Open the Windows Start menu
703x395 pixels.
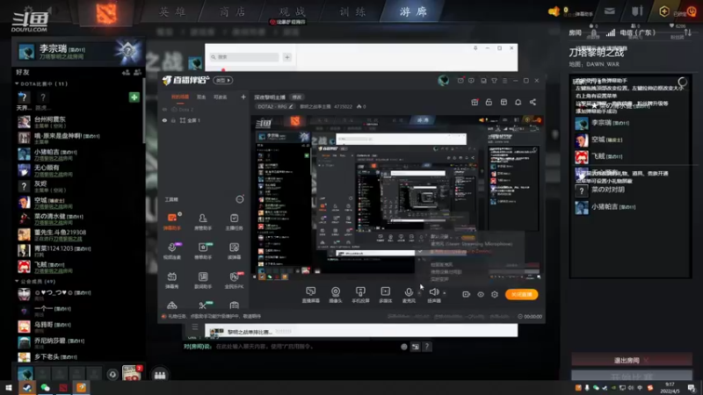[9, 387]
